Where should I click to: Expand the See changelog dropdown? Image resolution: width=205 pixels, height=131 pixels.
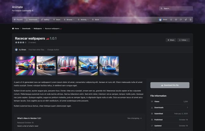click(135, 118)
